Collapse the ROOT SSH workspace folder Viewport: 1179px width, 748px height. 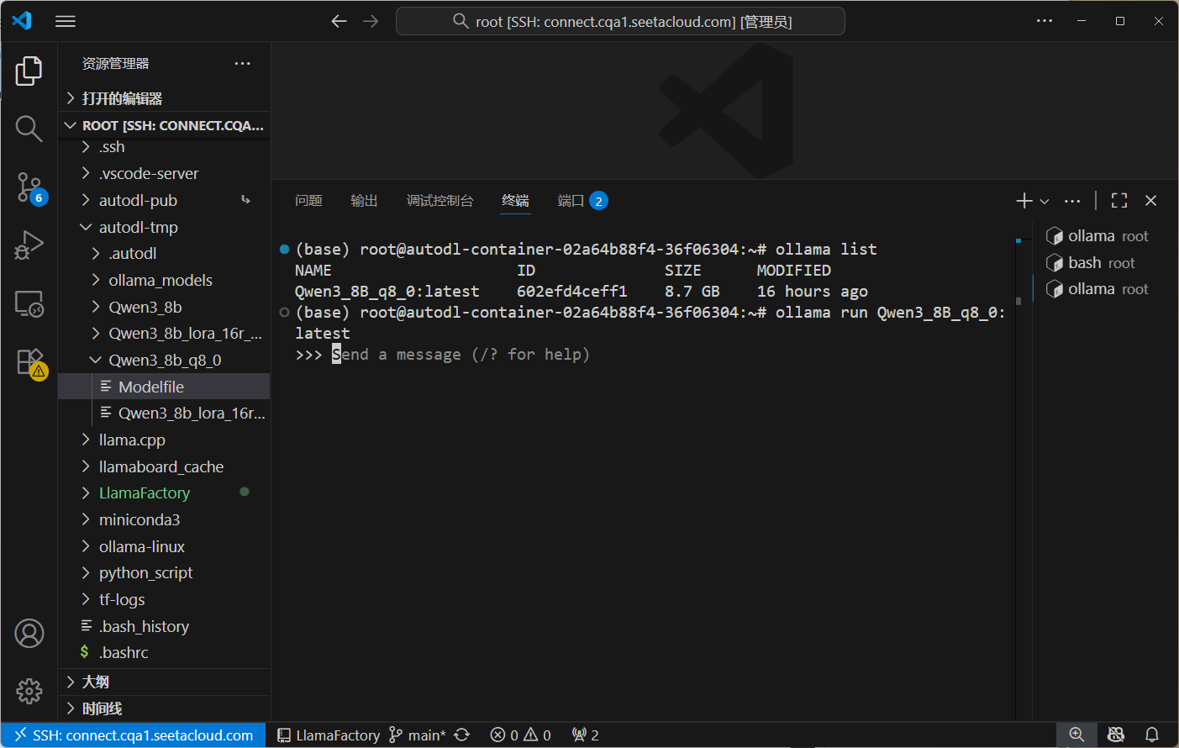coord(164,125)
